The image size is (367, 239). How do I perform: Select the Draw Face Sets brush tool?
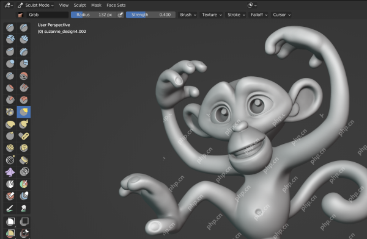(x=24, y=184)
